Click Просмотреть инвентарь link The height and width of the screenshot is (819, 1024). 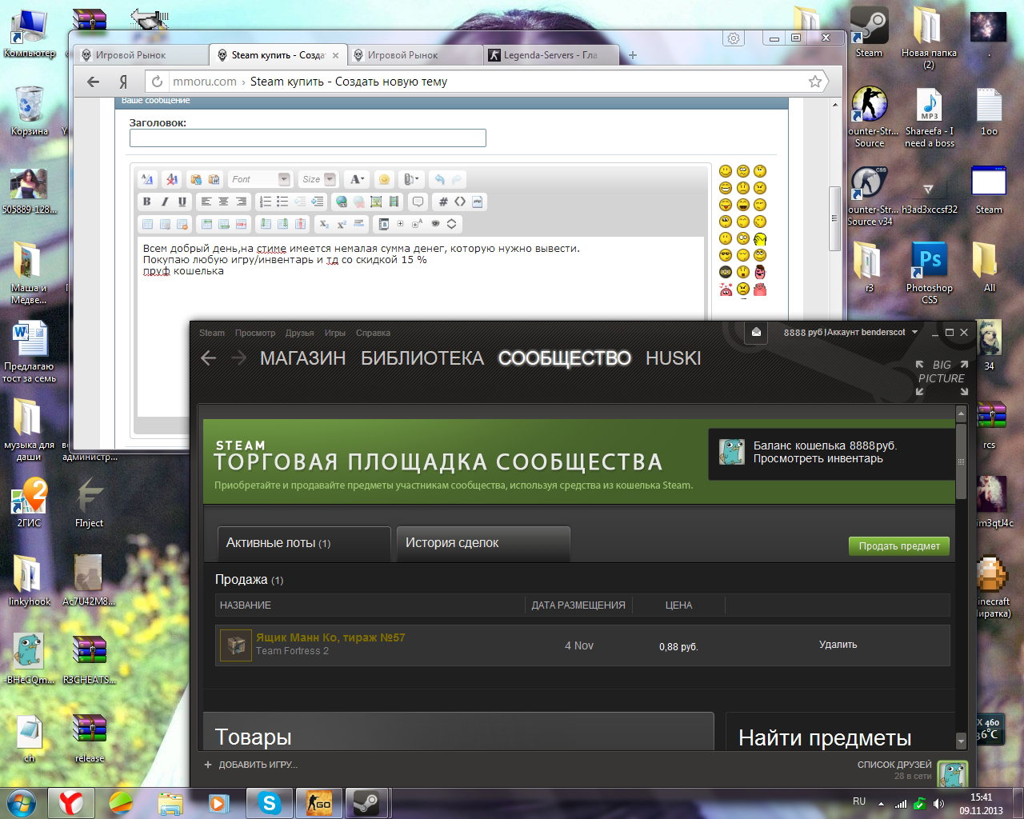tap(818, 458)
